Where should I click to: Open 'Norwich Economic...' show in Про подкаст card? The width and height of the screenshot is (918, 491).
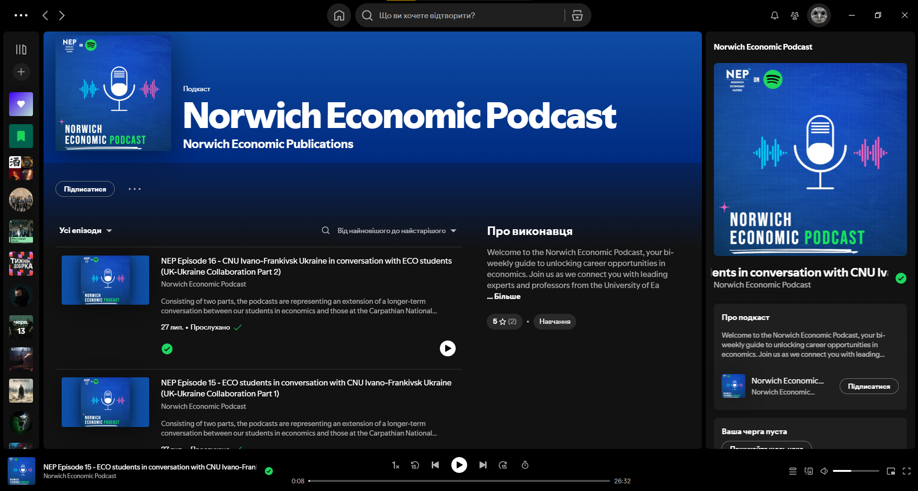click(787, 381)
